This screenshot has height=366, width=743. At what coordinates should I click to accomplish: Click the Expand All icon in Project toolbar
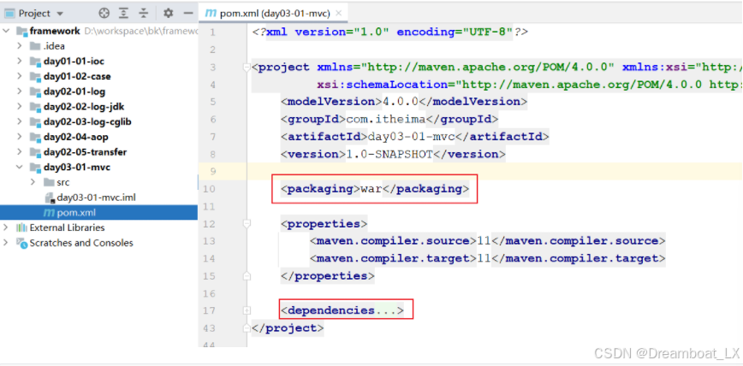[123, 14]
